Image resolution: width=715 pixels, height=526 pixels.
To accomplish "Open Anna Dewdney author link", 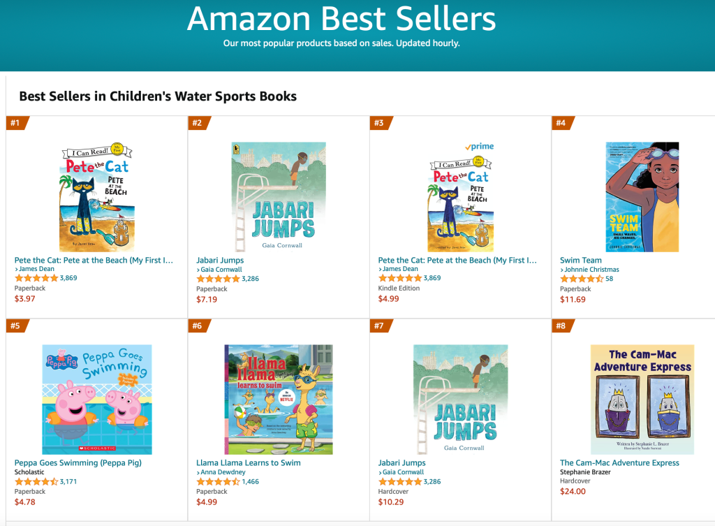I will (223, 472).
